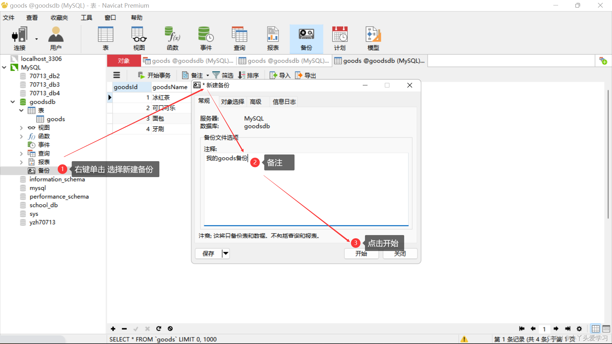Go to the next page arrow
The image size is (612, 344).
point(556,329)
